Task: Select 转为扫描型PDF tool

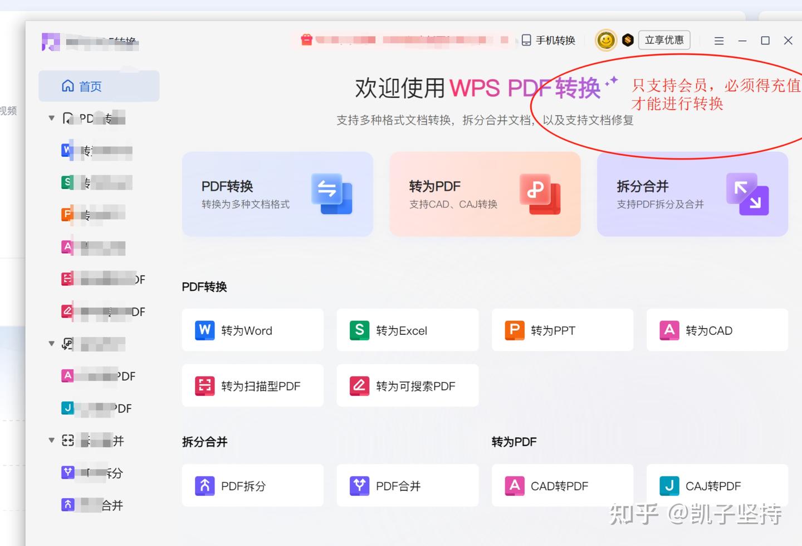Action: point(252,385)
